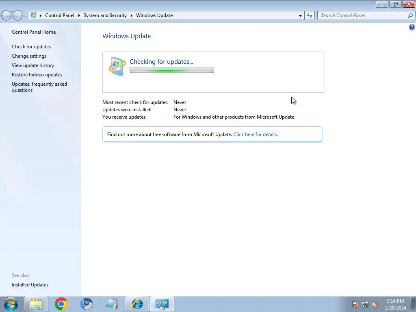Click the Updates were installed label
This screenshot has height=312, width=416.
coord(127,110)
